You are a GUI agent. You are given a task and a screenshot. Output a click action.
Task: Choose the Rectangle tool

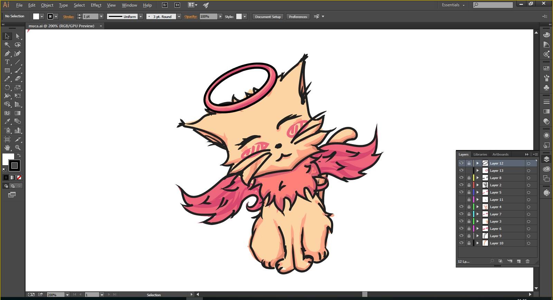[x=7, y=70]
